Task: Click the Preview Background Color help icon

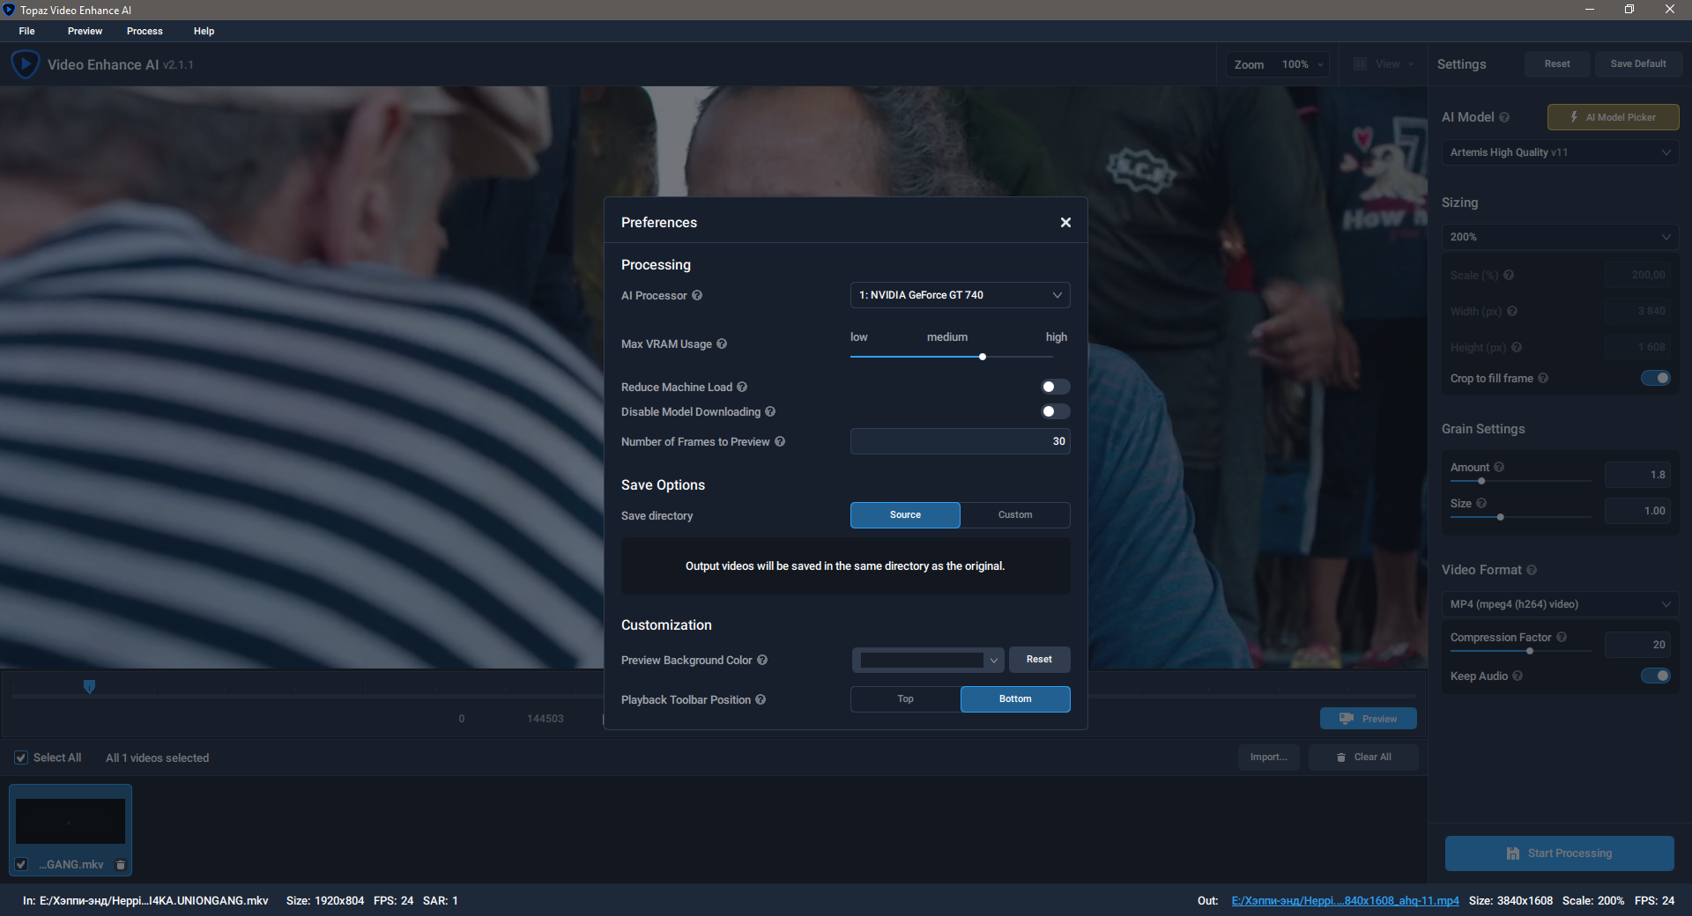Action: (x=762, y=660)
